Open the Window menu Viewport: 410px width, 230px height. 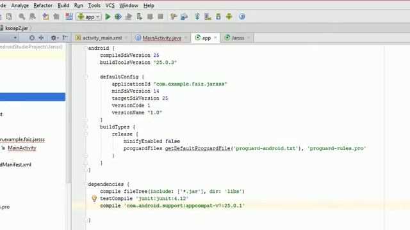click(129, 6)
